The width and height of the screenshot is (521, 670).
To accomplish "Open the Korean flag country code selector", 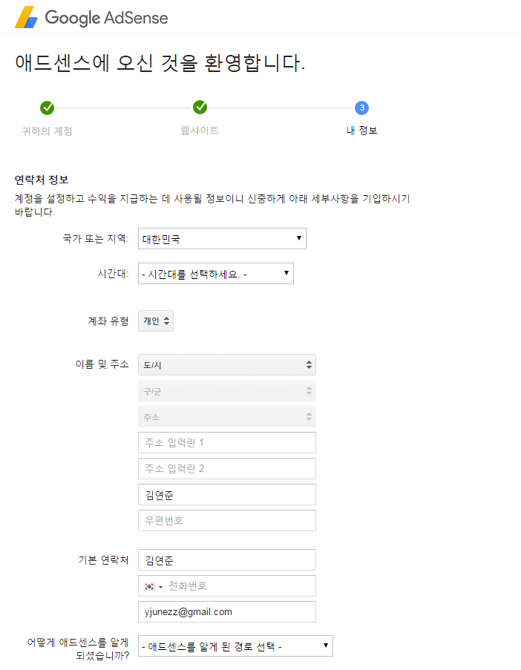I will pyautogui.click(x=154, y=587).
